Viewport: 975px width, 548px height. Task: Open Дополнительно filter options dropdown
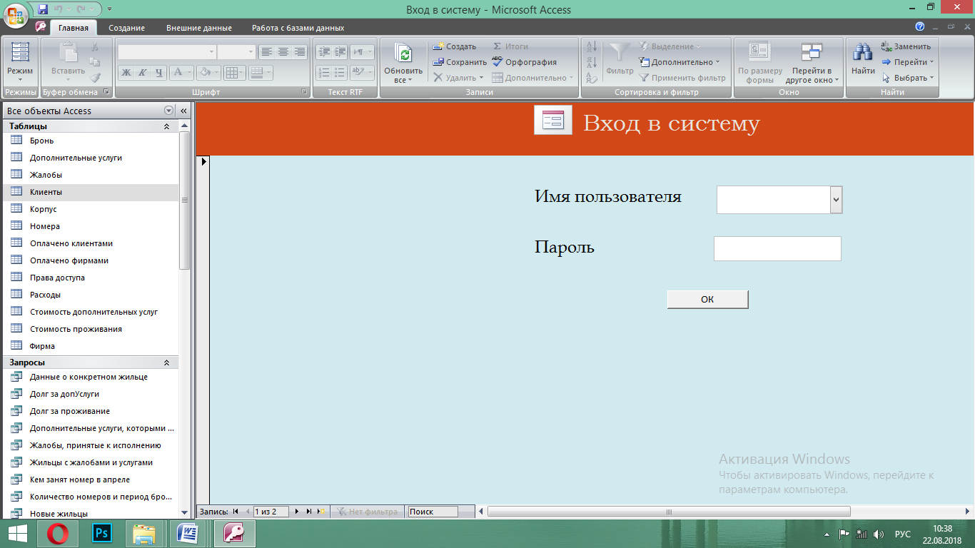tap(679, 62)
